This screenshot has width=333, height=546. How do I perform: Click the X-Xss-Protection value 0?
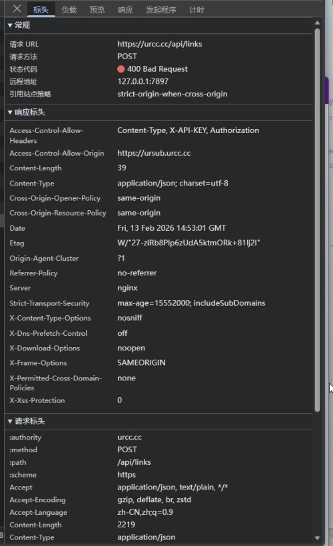(120, 400)
